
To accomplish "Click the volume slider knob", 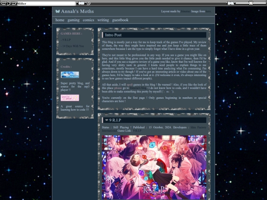I will pyautogui.click(x=251, y=3).
